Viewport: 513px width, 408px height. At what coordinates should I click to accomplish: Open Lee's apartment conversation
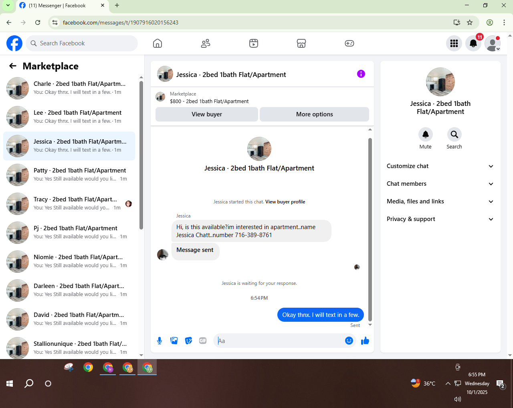point(69,117)
